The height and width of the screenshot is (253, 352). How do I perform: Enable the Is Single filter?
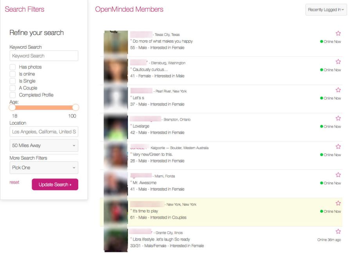pyautogui.click(x=13, y=81)
